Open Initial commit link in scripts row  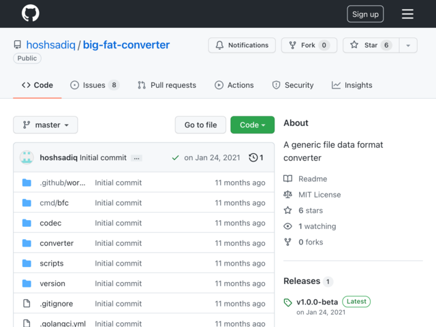pyautogui.click(x=118, y=264)
